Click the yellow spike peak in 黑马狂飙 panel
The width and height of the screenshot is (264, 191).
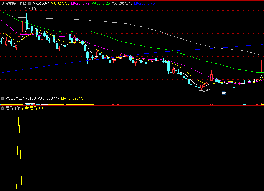[x=19, y=112]
